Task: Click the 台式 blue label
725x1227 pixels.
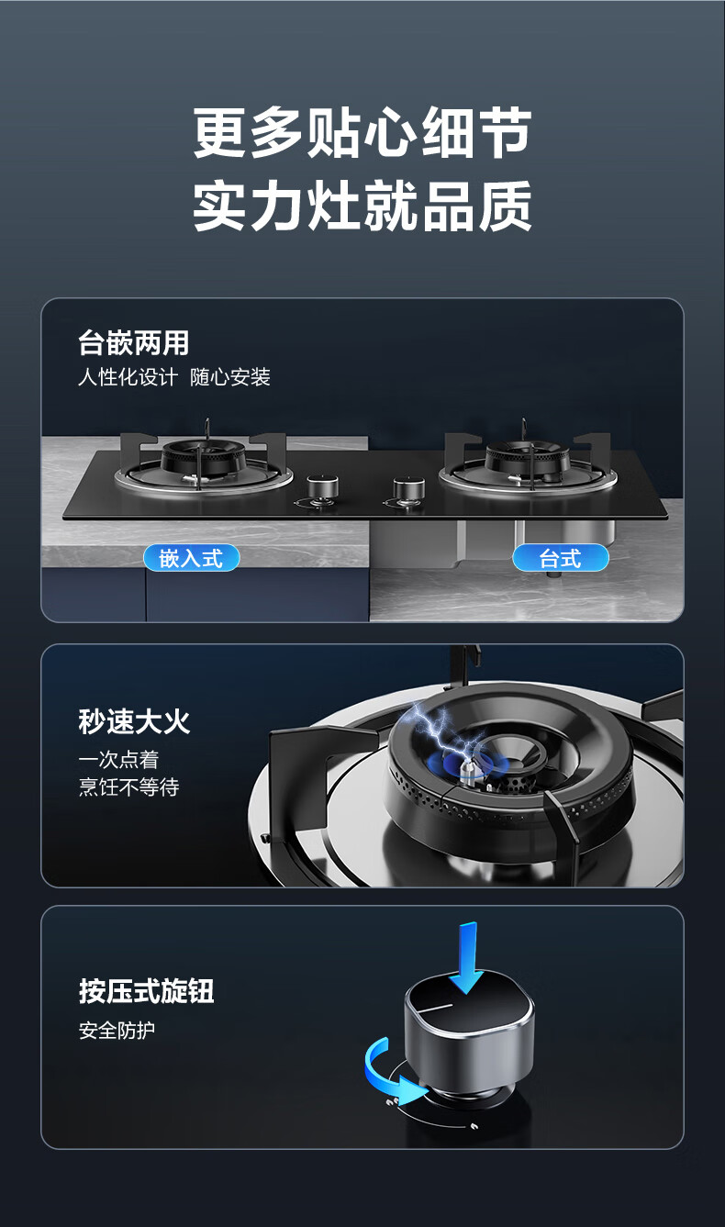Action: coord(560,558)
